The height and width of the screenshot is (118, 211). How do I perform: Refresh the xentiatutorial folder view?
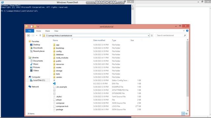[152, 35]
